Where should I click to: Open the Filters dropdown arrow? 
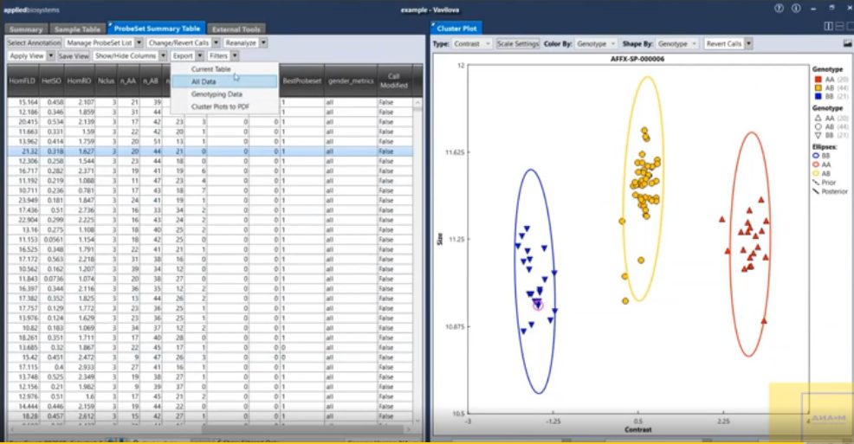(x=235, y=55)
